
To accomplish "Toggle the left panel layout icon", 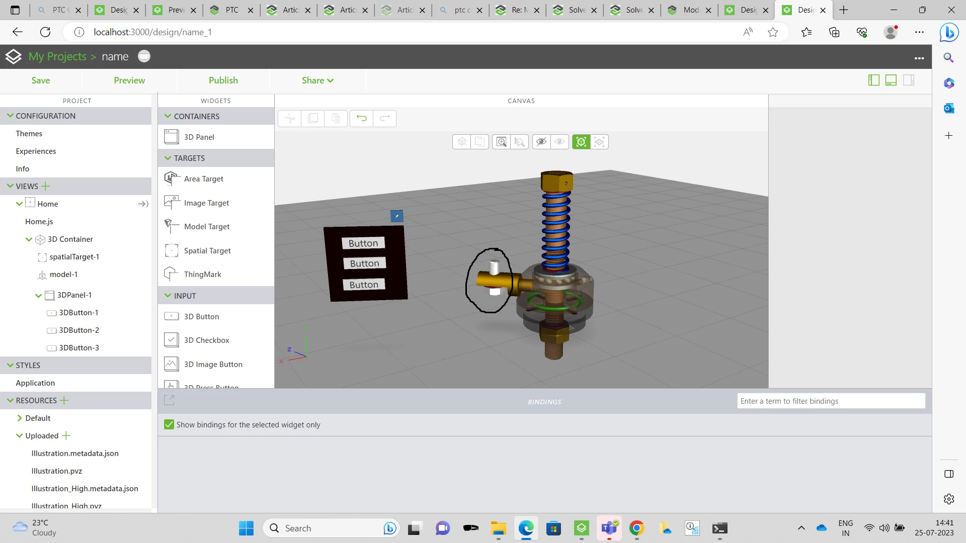I will 874,80.
